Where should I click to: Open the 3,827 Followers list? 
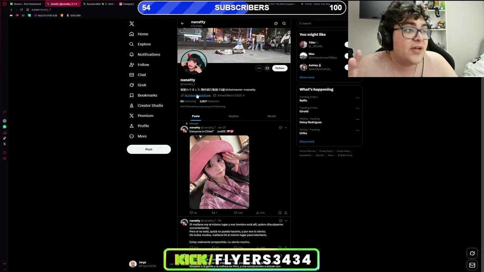pos(209,101)
